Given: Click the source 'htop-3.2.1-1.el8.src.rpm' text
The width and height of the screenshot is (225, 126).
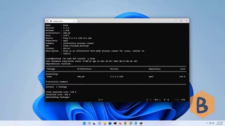Looking at the screenshot, I should (77, 38).
